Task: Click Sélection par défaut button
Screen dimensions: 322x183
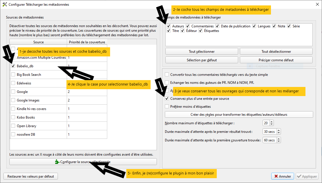Action: pyautogui.click(x=202, y=60)
